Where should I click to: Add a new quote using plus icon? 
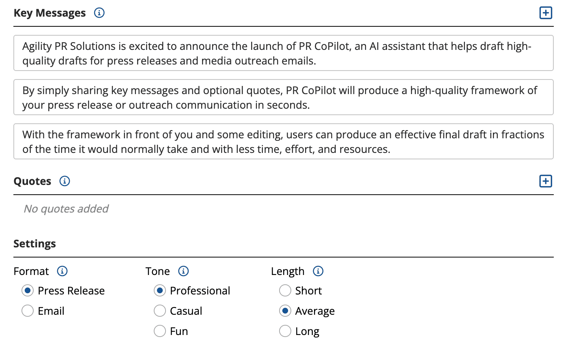coord(546,181)
